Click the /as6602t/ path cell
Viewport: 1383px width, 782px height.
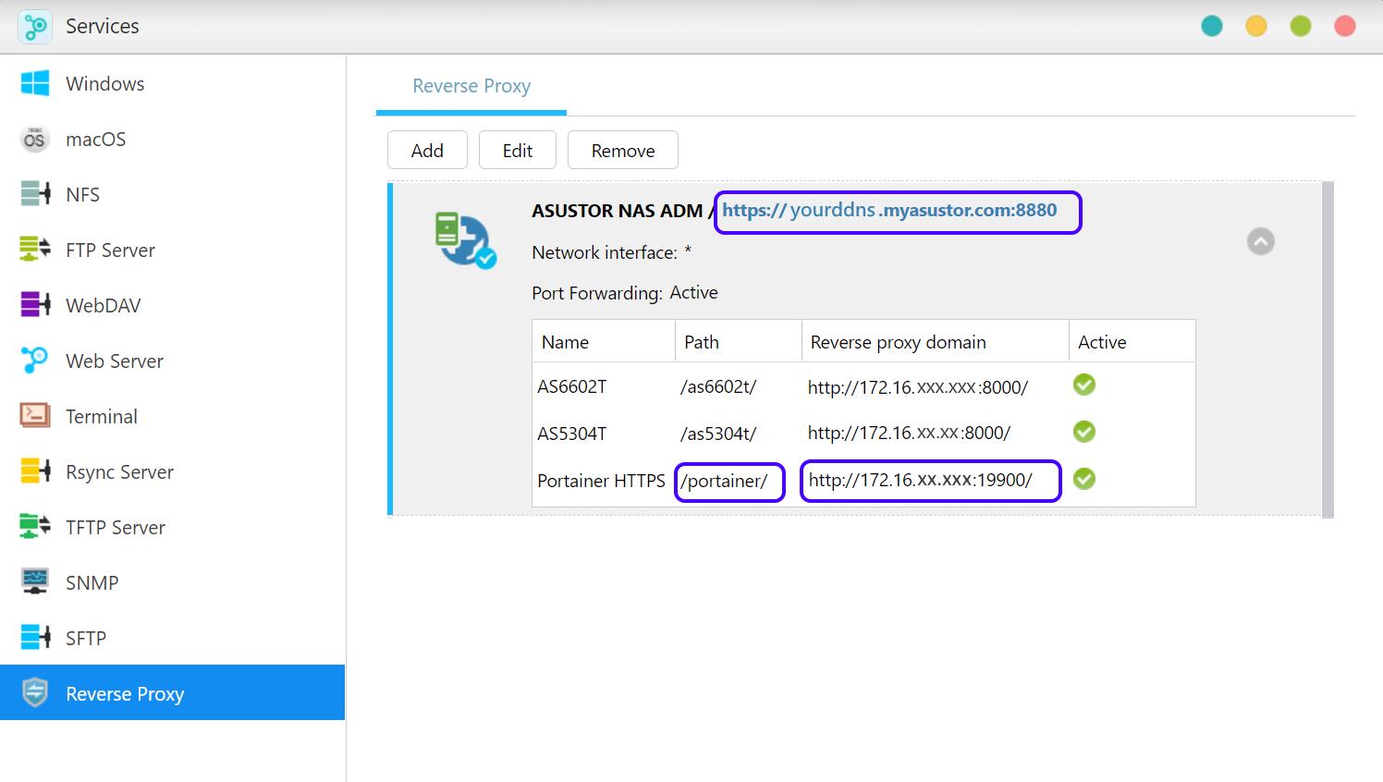(718, 386)
